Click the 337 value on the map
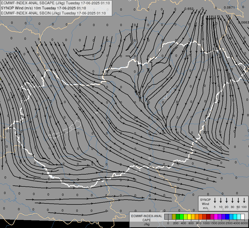This screenshot has width=249, height=228. [x=206, y=132]
